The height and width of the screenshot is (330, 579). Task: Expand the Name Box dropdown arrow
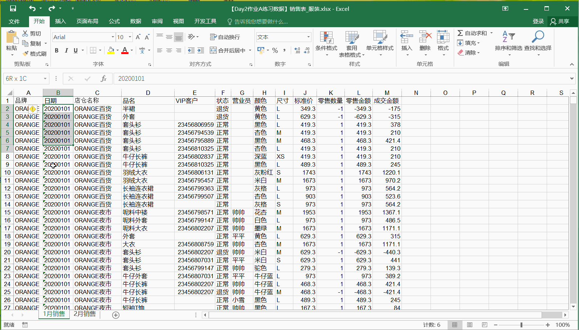(45, 79)
